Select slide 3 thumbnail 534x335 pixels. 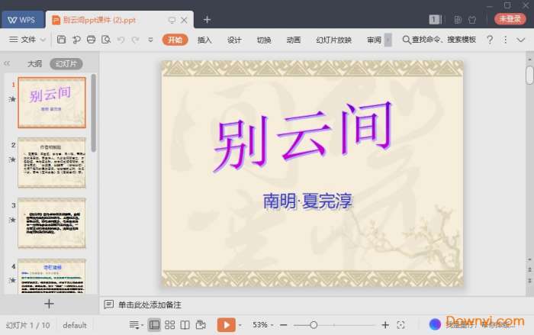[52, 223]
